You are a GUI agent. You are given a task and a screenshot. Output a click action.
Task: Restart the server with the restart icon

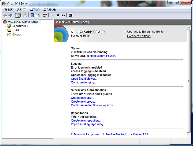pos(63,15)
